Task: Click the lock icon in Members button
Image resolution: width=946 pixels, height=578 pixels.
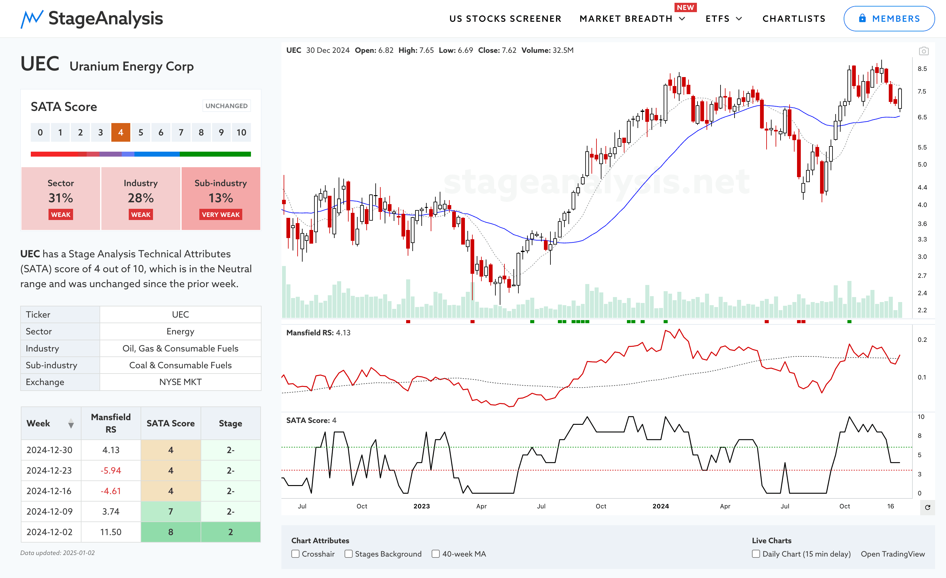Action: [x=862, y=18]
